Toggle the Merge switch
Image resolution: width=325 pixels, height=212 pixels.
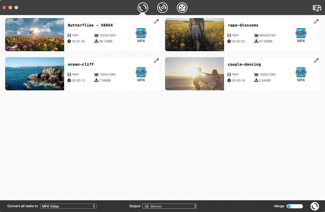pyautogui.click(x=294, y=206)
